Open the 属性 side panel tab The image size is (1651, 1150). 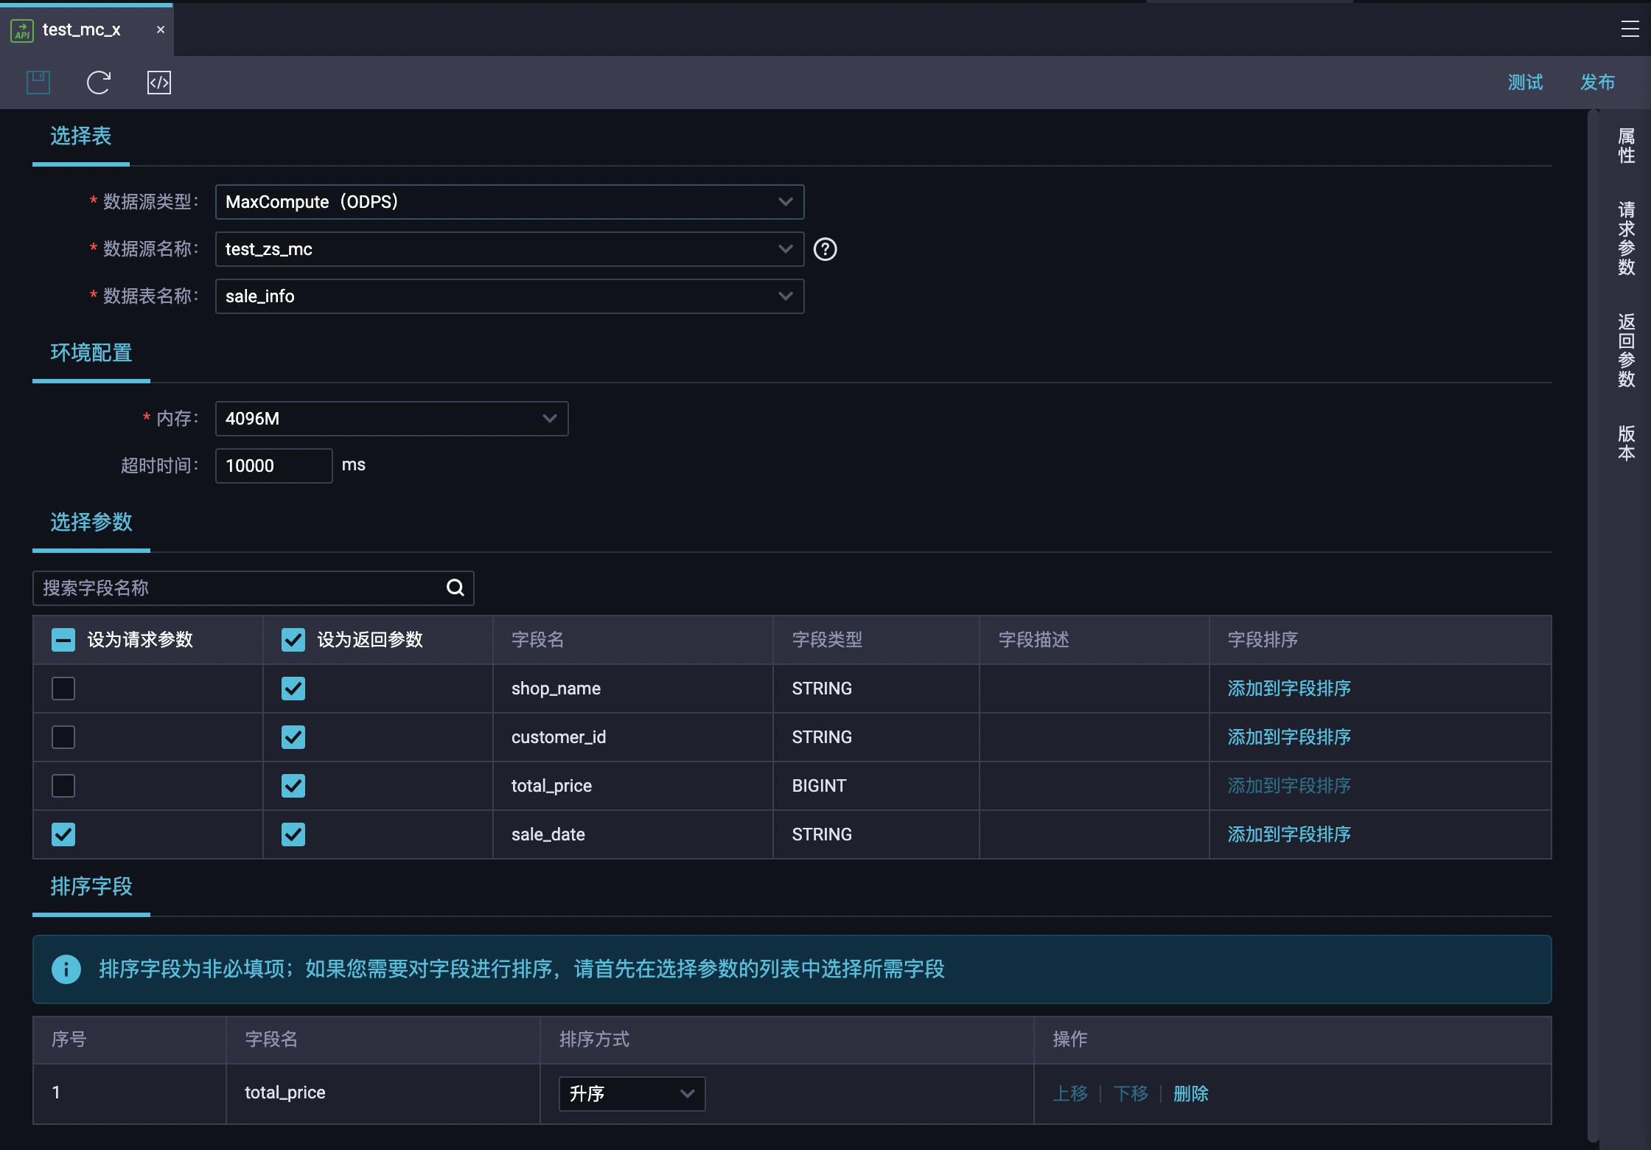click(1626, 145)
